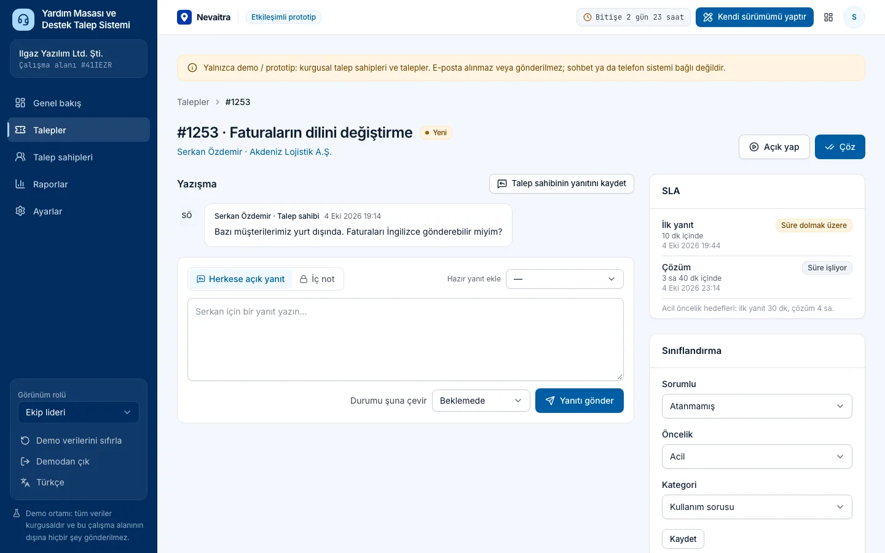Click the headset logo of Yardım Masası
Screen dimensions: 885x553
point(23,20)
